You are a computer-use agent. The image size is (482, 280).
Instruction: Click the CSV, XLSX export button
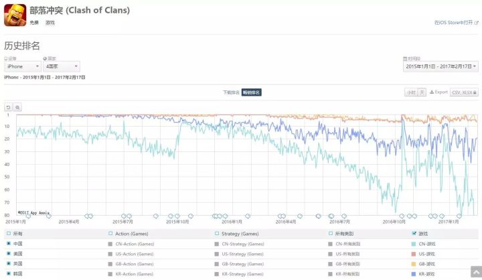click(464, 92)
